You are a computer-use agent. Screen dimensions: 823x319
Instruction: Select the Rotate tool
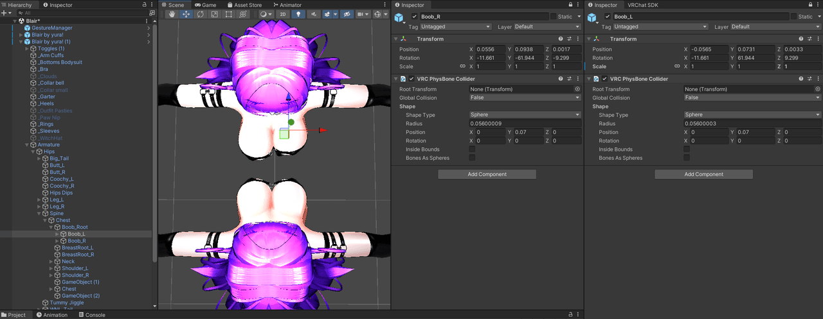[200, 14]
